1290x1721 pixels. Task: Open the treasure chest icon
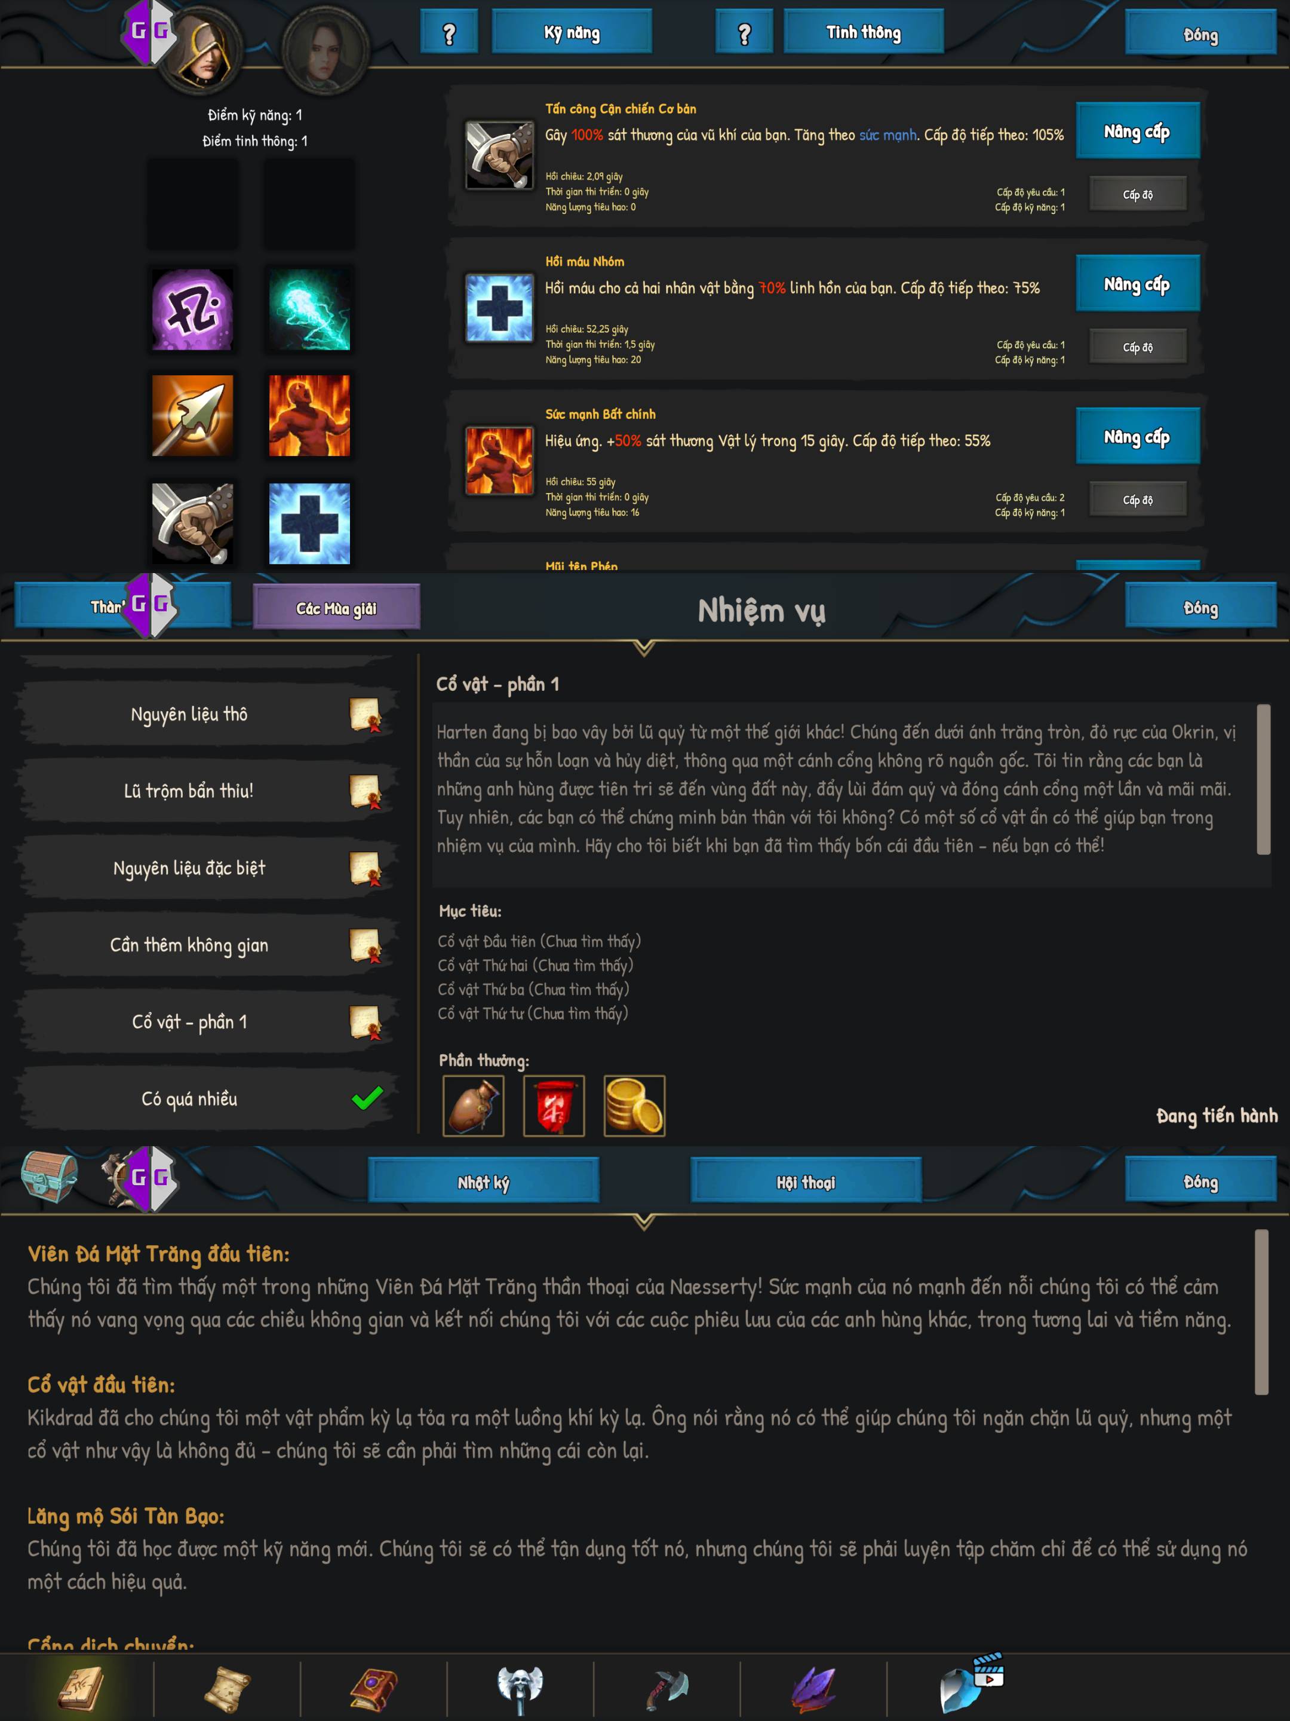click(x=49, y=1177)
